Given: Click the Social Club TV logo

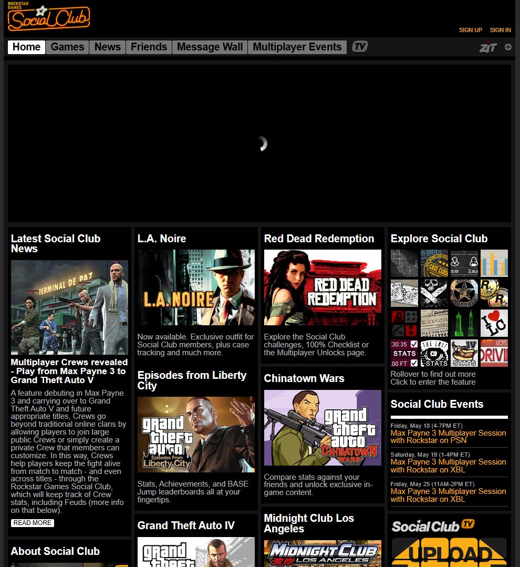Looking at the screenshot, I should point(433,526).
